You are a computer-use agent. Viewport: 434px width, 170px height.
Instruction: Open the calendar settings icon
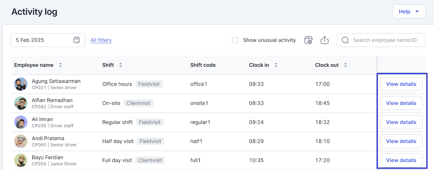pos(308,40)
